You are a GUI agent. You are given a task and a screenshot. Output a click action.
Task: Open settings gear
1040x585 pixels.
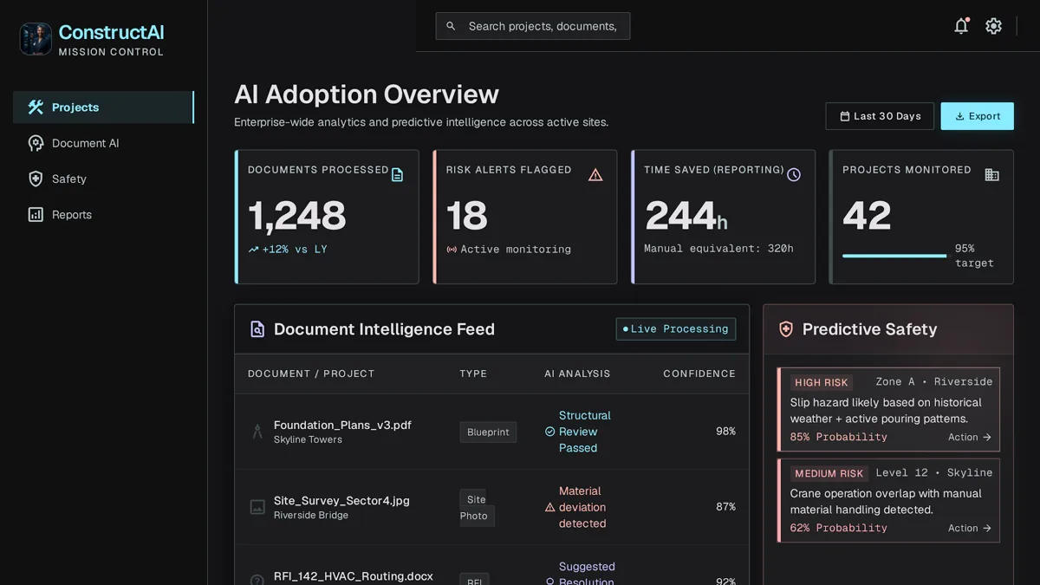point(994,26)
